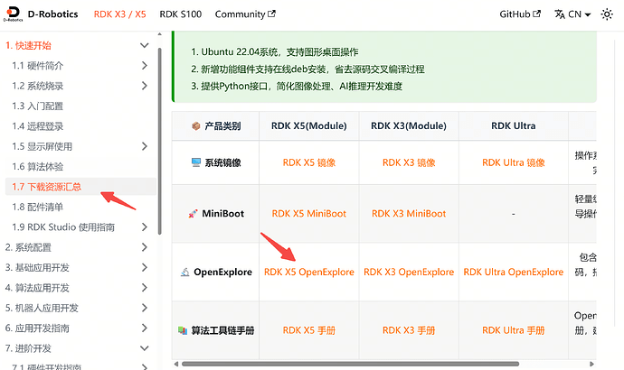Screen dimensions: 624x370
Task: Open the Community external link
Action: click(245, 14)
